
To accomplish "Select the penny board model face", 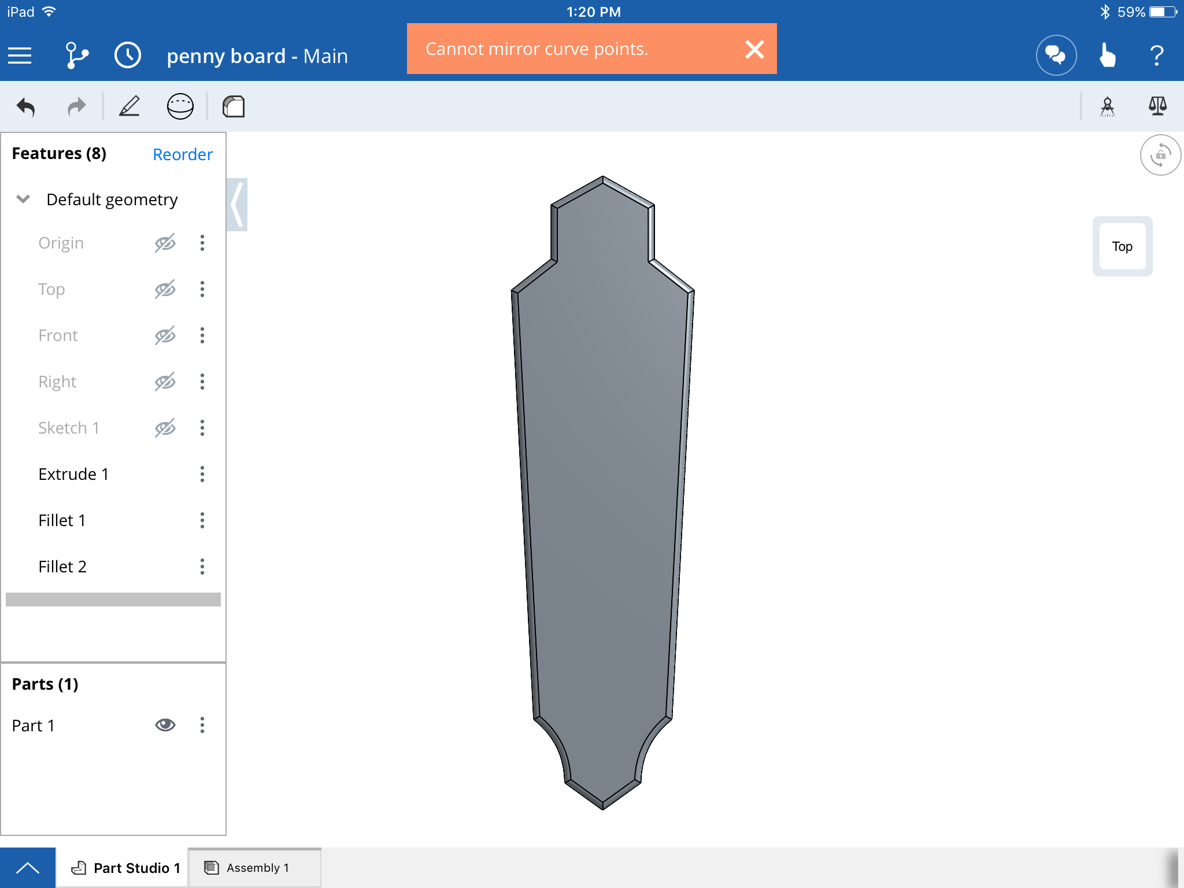I will 602,491.
